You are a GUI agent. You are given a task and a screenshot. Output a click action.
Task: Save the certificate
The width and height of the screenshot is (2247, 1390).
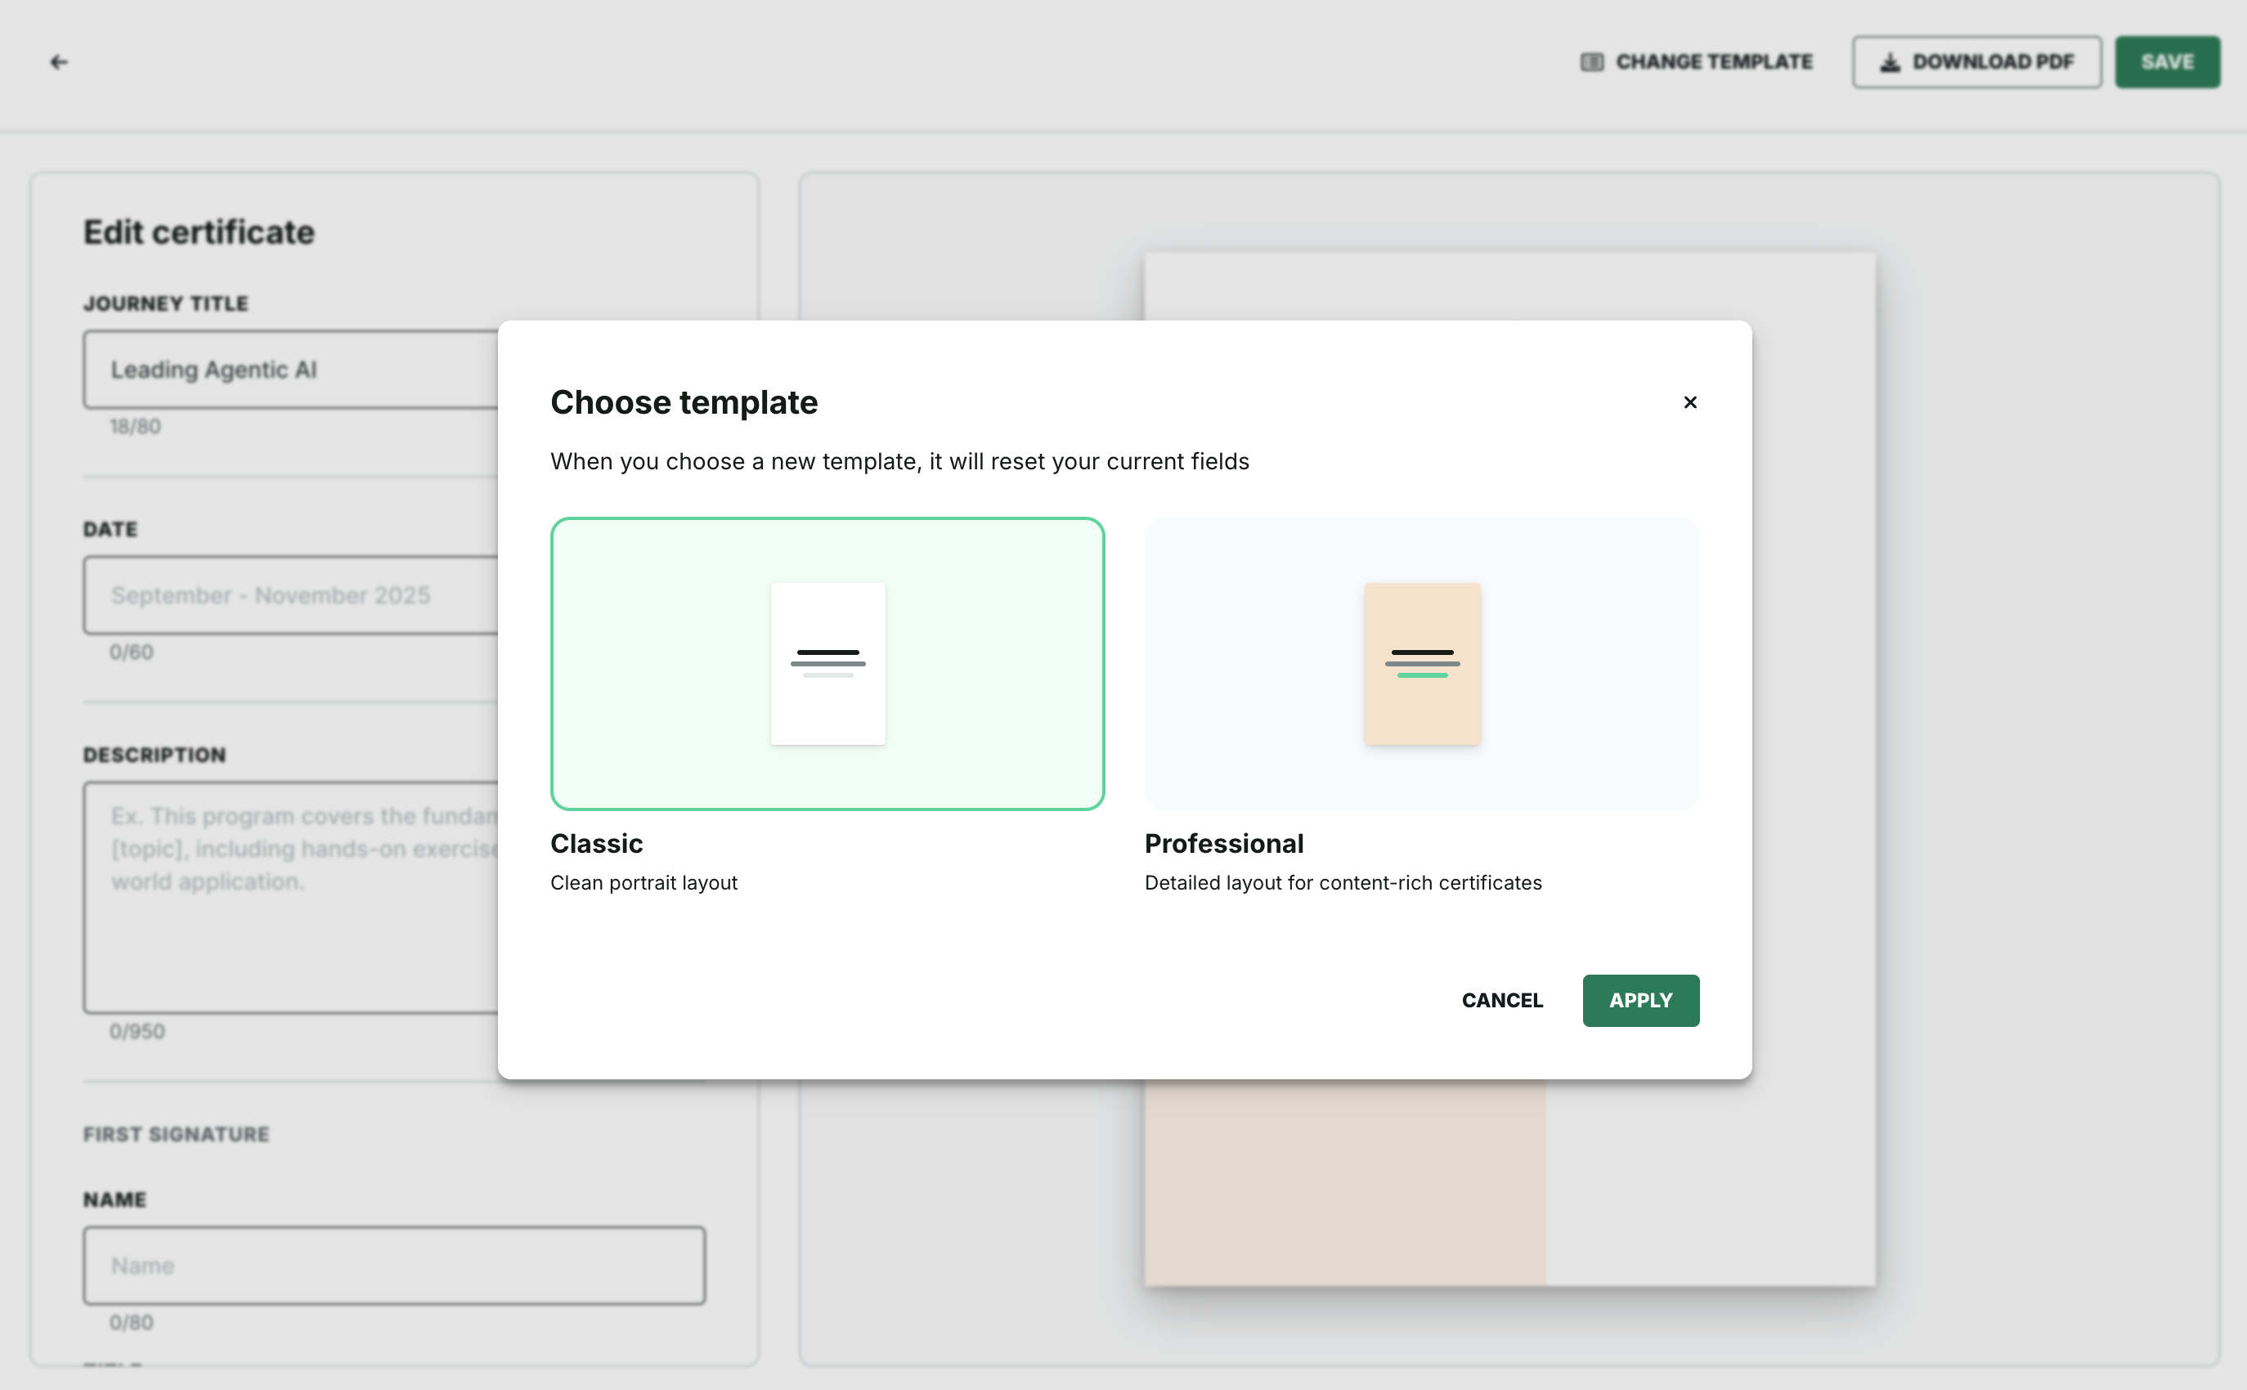[x=2167, y=61]
